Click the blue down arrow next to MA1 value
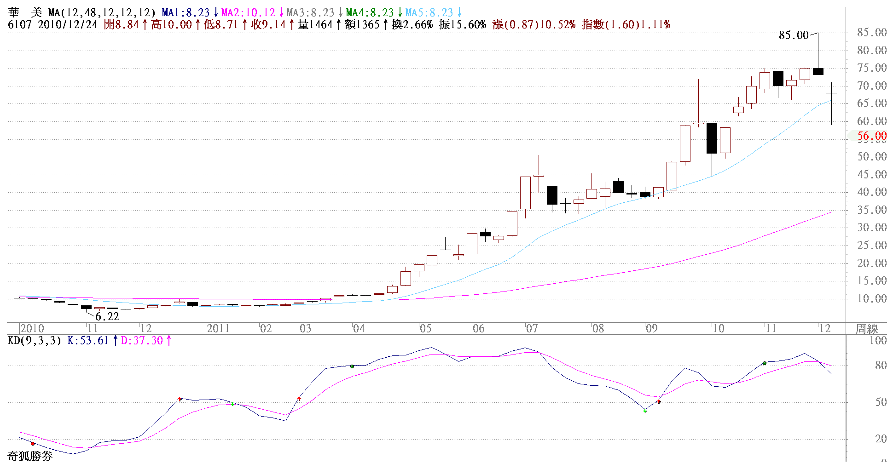Image resolution: width=893 pixels, height=469 pixels. click(215, 12)
